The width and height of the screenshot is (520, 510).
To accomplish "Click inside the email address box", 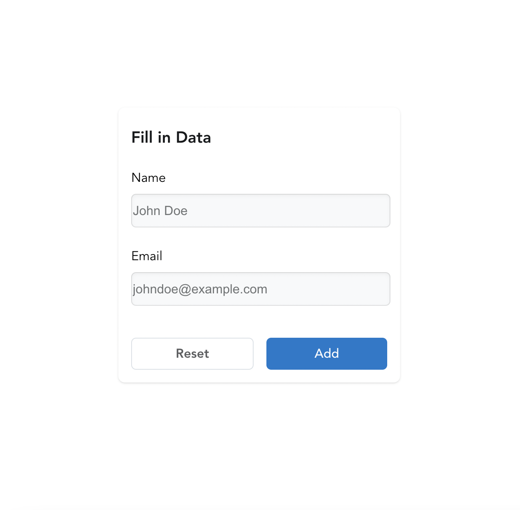I will pos(261,289).
